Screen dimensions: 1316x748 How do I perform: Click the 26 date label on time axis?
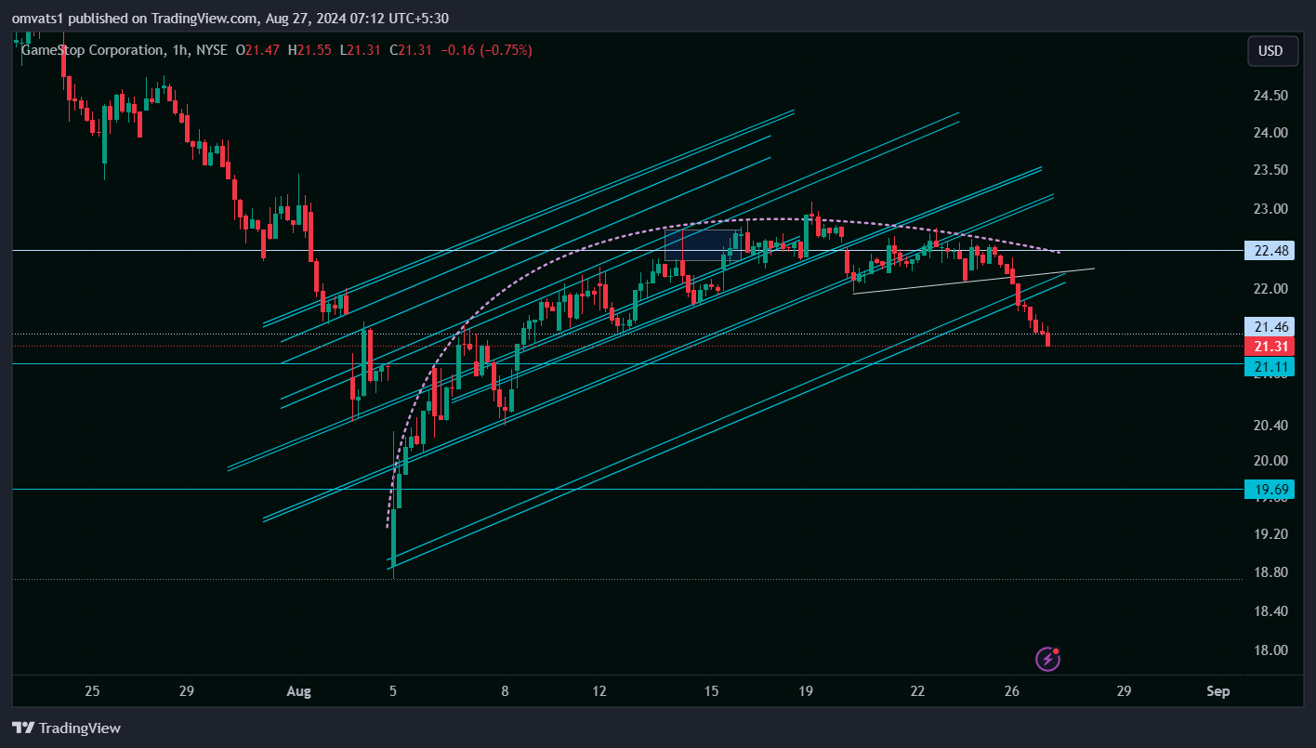[1012, 691]
